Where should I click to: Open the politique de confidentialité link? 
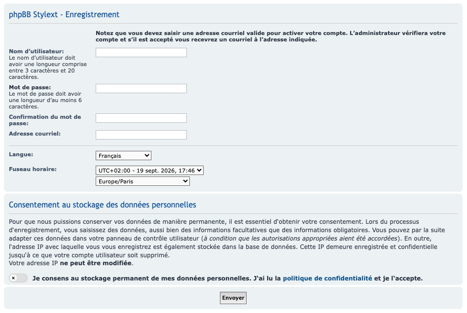[327, 278]
